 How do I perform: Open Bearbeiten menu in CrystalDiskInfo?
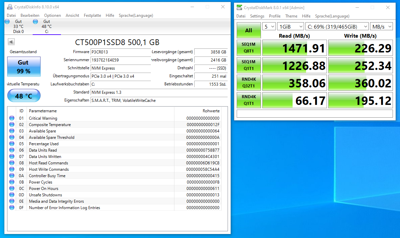click(x=30, y=15)
